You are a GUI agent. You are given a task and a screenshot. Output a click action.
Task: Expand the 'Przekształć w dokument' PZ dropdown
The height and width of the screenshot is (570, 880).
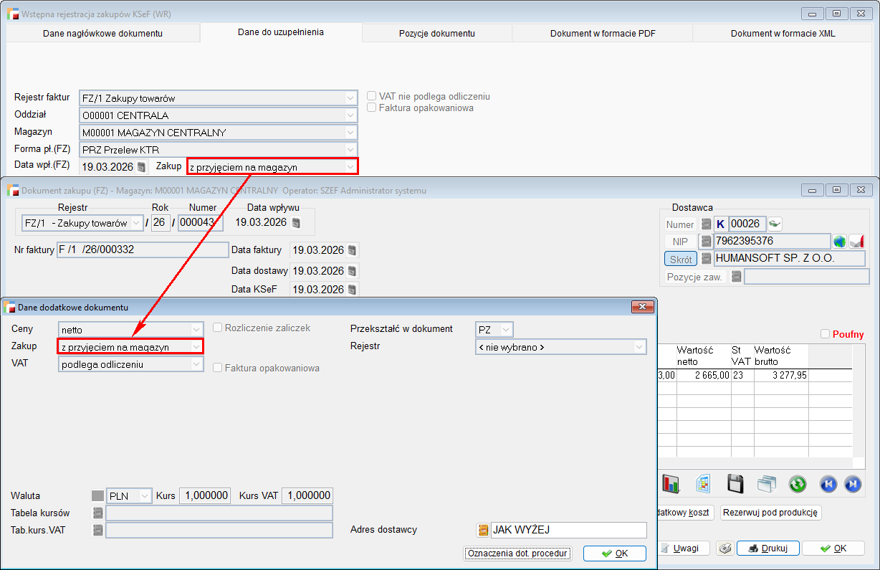click(x=506, y=329)
